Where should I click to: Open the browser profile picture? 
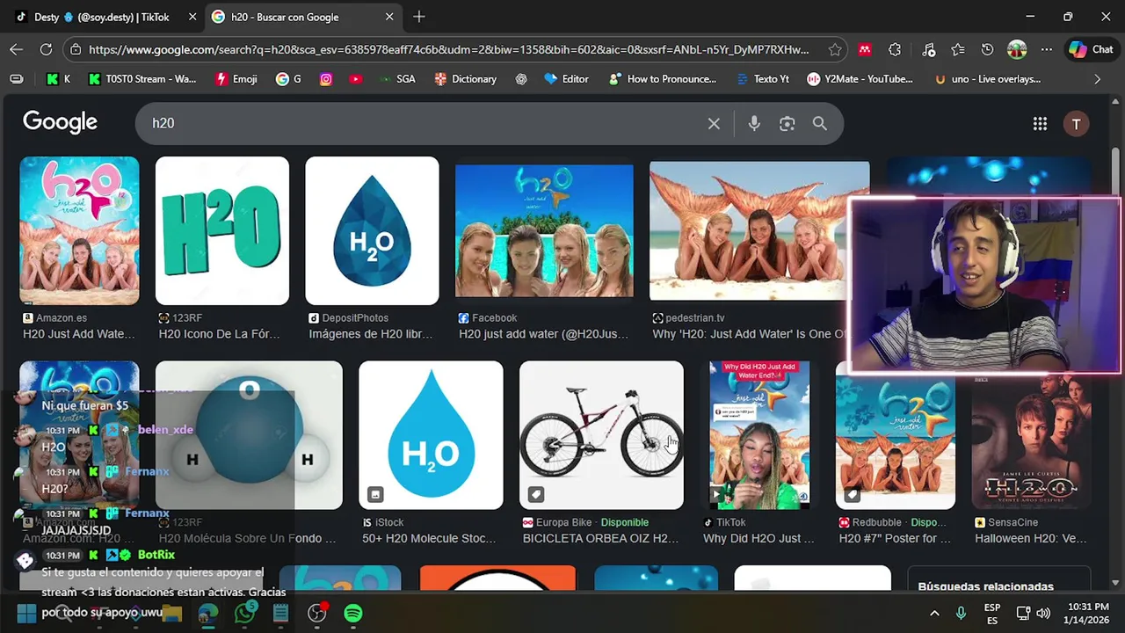(1017, 50)
